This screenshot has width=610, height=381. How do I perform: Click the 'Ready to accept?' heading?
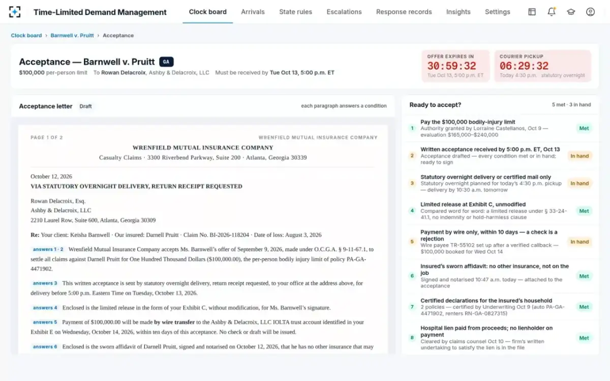[435, 105]
